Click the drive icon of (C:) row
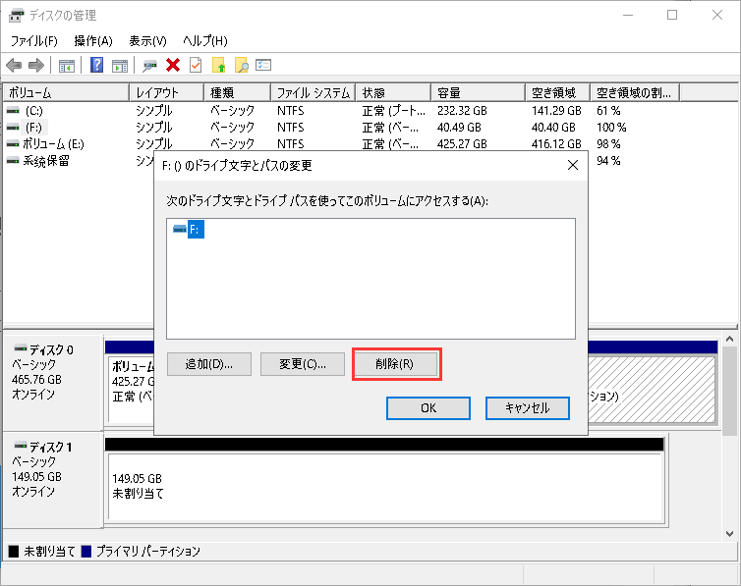This screenshot has height=586, width=741. click(13, 111)
